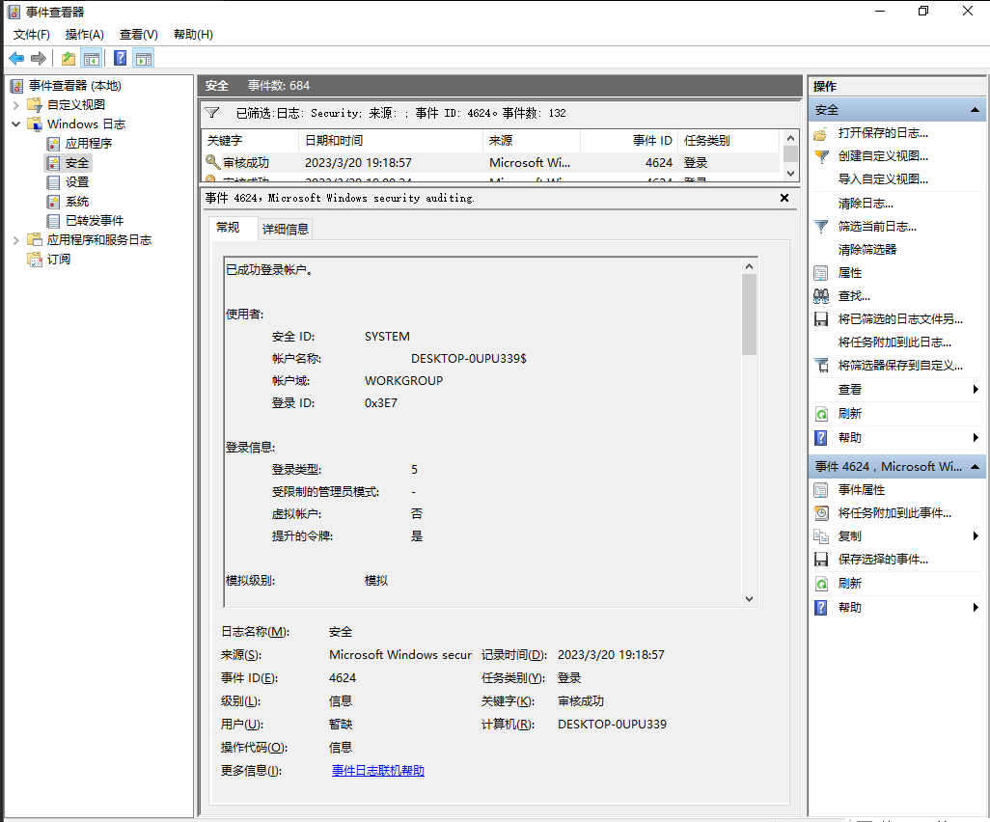The width and height of the screenshot is (990, 822).
Task: Click 导入自定义视图... action
Action: pos(883,179)
